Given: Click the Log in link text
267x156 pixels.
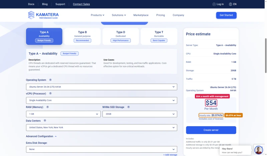Looking at the screenshot, I should [220, 4].
